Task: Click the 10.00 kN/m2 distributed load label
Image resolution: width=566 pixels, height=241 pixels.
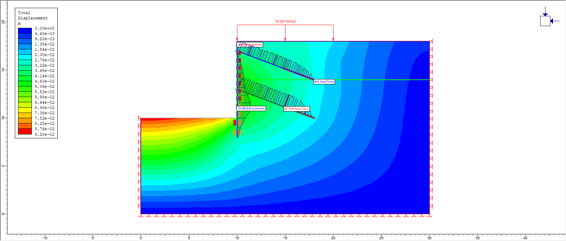Action: point(285,22)
